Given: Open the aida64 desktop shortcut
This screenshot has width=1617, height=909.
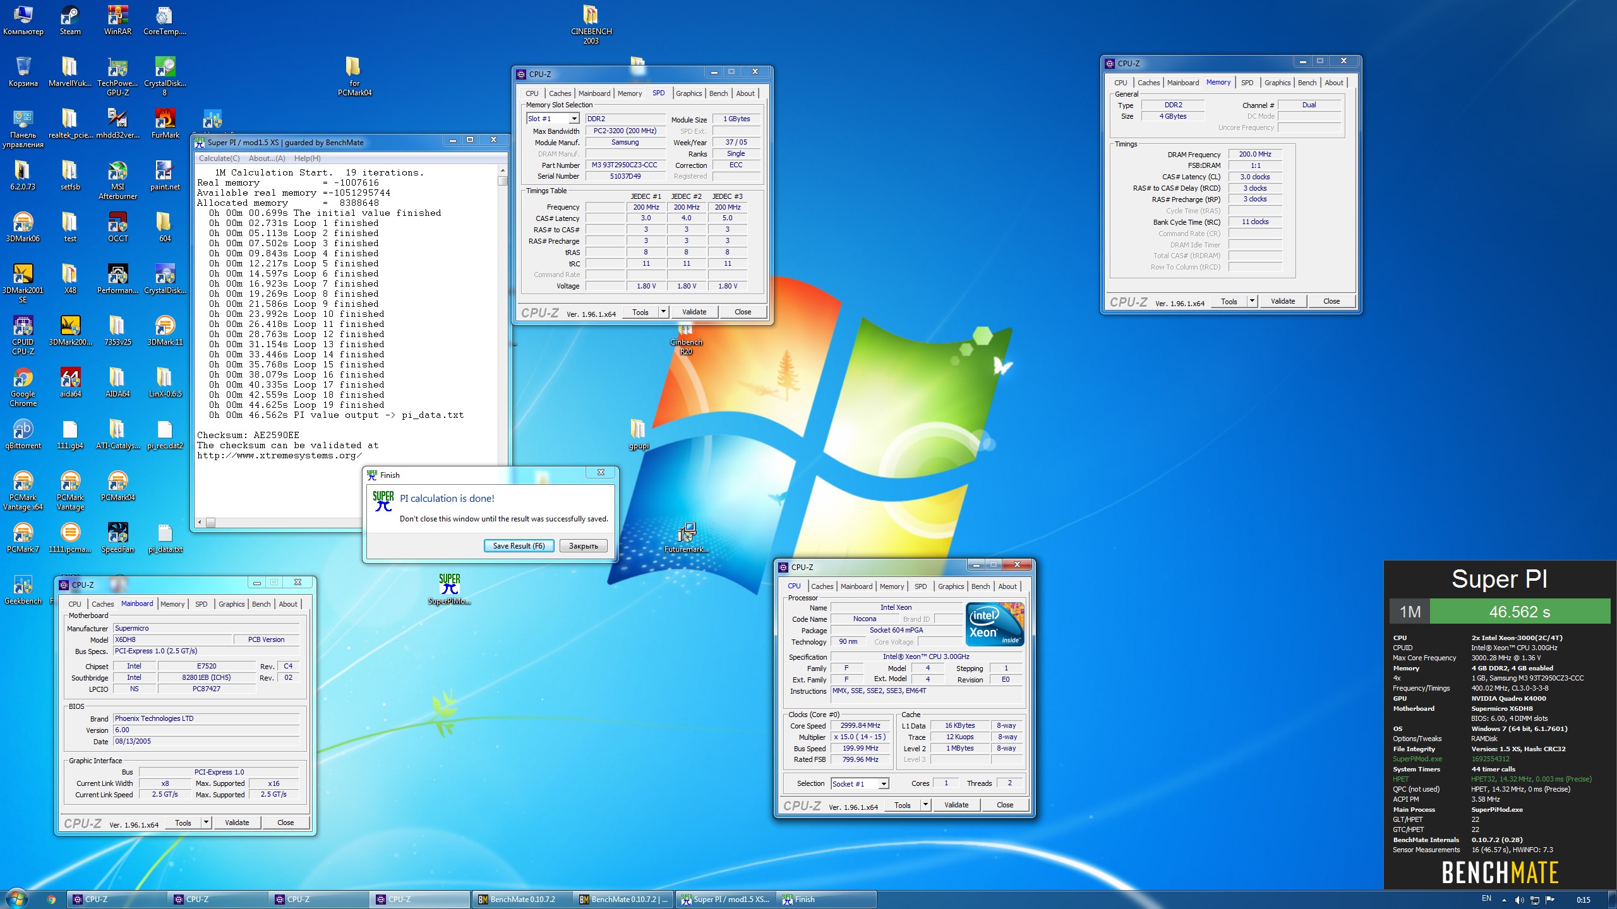Looking at the screenshot, I should click(70, 383).
